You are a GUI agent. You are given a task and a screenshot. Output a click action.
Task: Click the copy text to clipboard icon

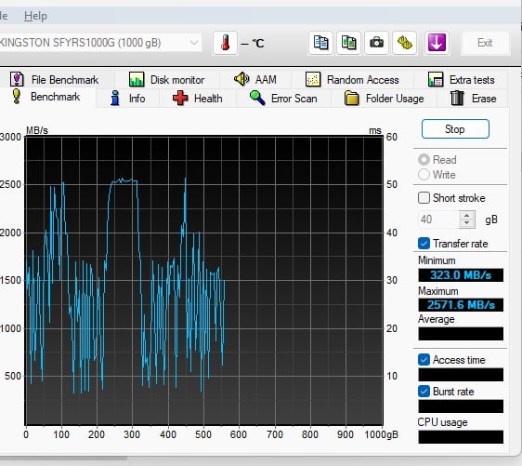click(x=320, y=43)
